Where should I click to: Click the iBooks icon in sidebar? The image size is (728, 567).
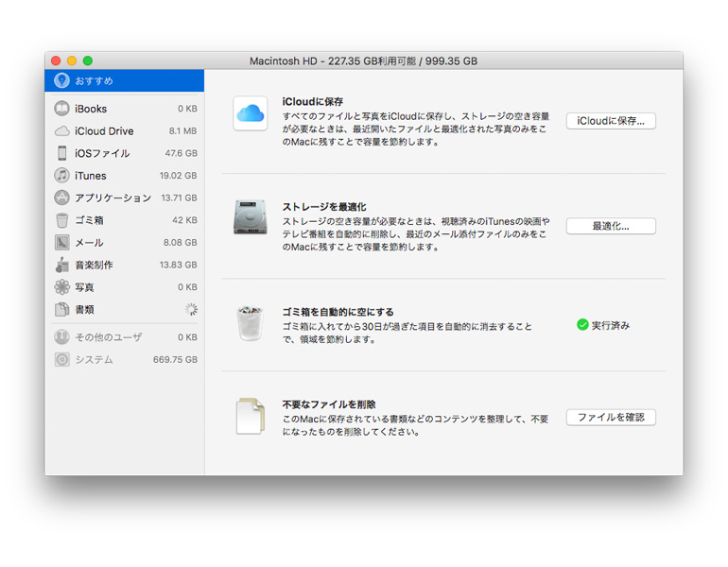[x=61, y=109]
